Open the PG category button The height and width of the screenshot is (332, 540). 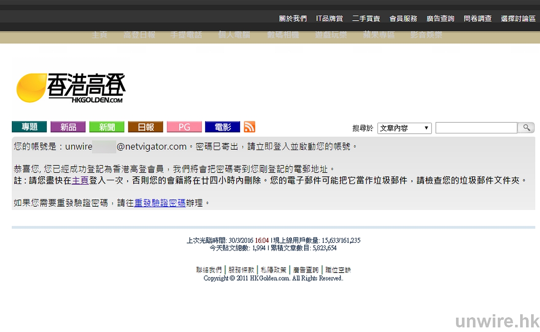[184, 127]
